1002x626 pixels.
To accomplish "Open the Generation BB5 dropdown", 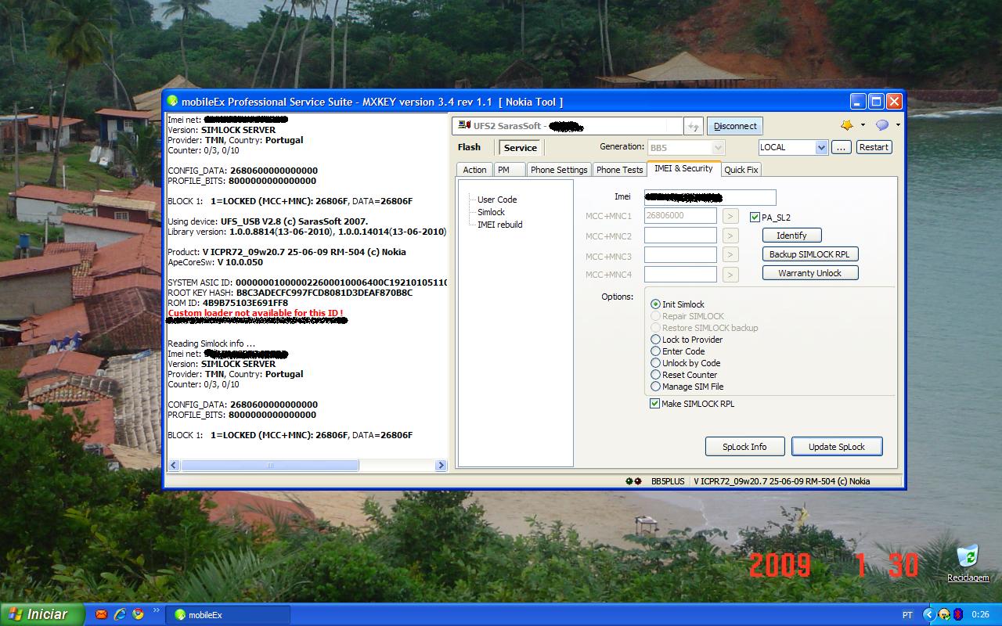I will pyautogui.click(x=718, y=147).
